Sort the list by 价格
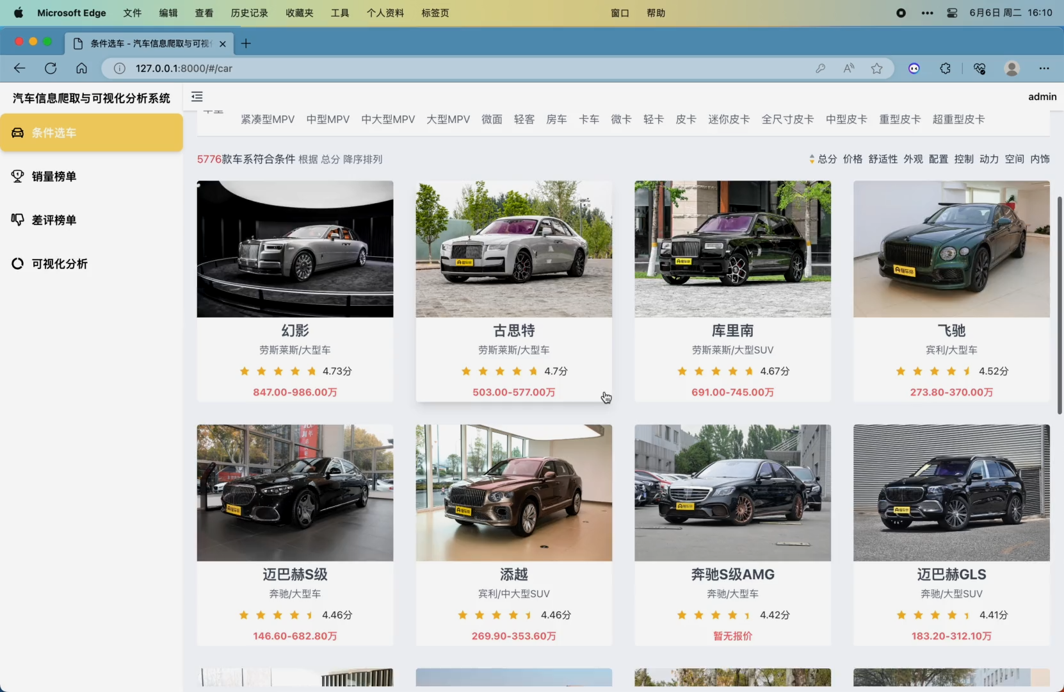 point(853,159)
